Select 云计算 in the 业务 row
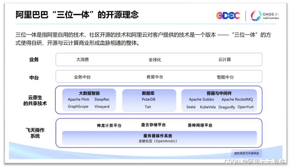The width and height of the screenshot is (291, 168). (x=225, y=60)
